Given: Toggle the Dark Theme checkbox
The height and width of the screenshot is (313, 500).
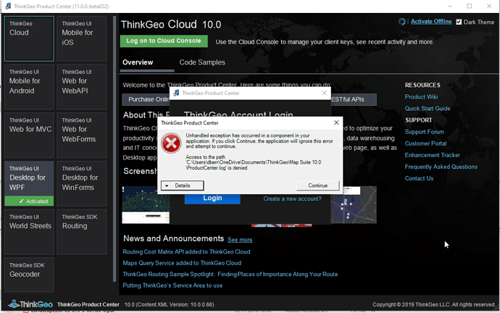Looking at the screenshot, I should [x=459, y=22].
